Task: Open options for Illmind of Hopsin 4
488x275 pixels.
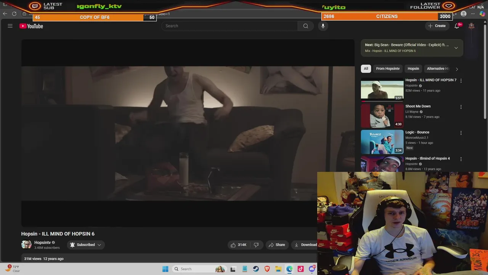Action: (461, 159)
